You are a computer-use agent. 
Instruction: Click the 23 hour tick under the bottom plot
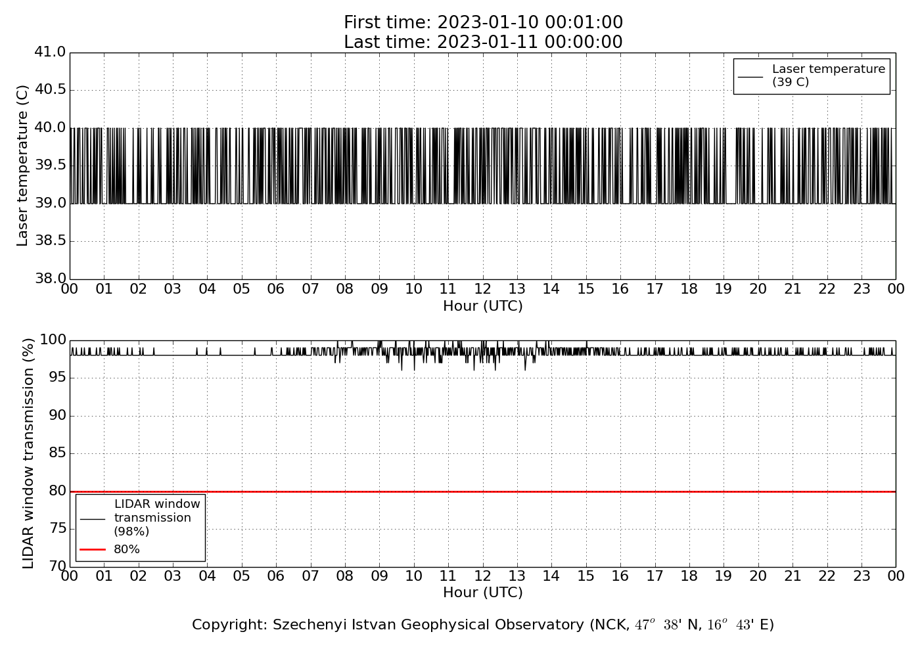click(x=861, y=576)
